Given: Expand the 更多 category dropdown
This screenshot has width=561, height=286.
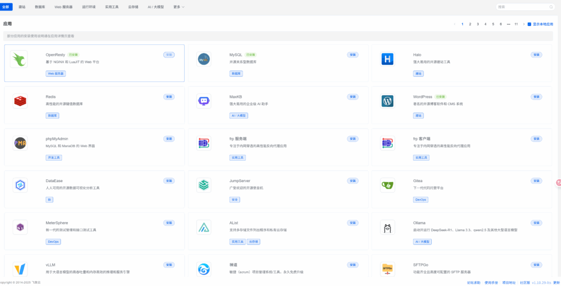Looking at the screenshot, I should pos(179,7).
